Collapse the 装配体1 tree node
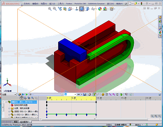 point(6,102)
